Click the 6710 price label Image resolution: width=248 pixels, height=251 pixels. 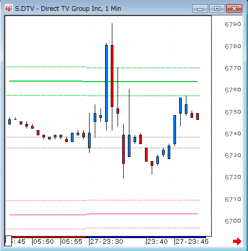click(233, 199)
